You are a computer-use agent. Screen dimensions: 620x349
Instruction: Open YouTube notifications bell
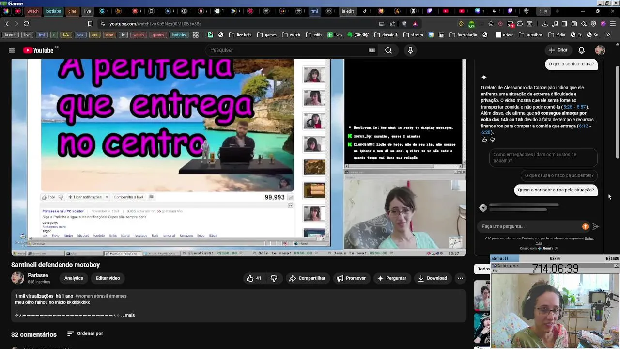582,50
